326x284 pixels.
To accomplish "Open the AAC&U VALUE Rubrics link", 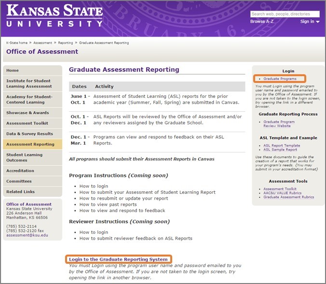I will [282, 193].
